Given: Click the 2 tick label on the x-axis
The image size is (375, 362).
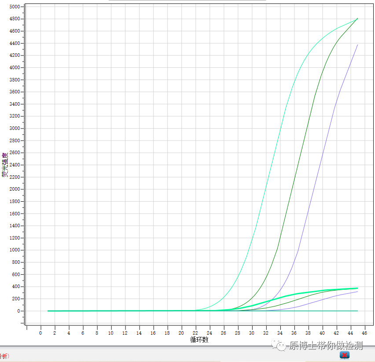Looking at the screenshot, I should click(55, 333).
